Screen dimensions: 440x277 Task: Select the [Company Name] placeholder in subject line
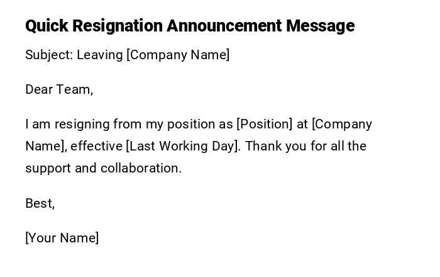click(178, 55)
